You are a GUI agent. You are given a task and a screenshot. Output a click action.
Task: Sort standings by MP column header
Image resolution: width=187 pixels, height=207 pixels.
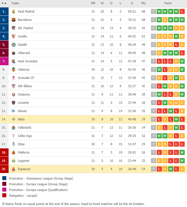[93, 3]
